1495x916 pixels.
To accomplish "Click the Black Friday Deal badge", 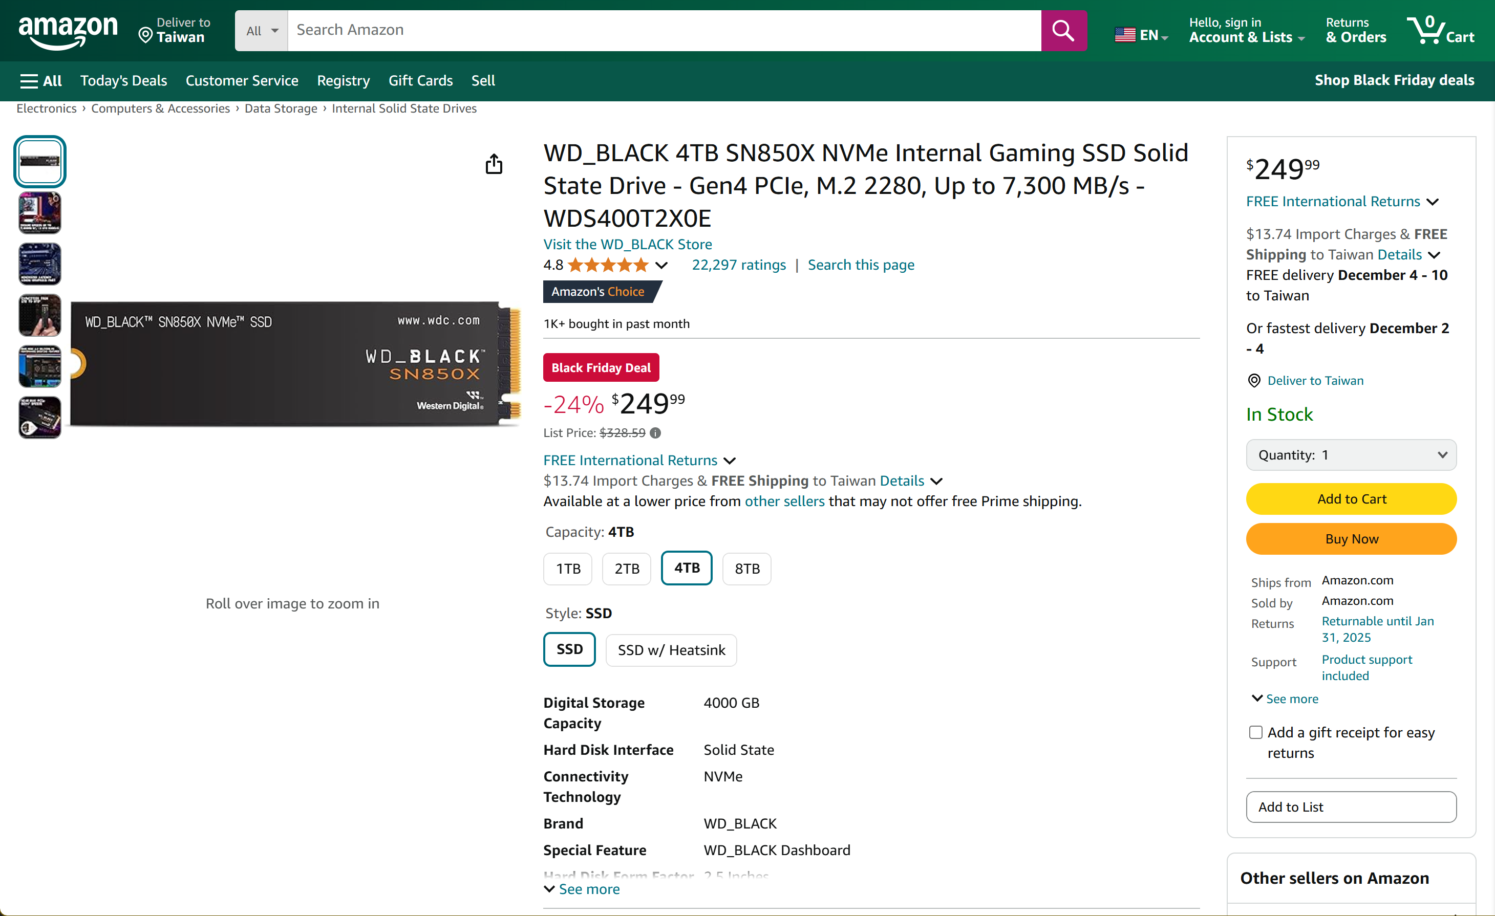I will pos(601,367).
